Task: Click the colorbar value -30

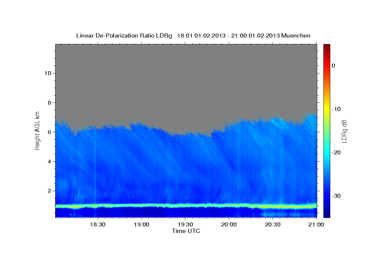Action: 336,196
